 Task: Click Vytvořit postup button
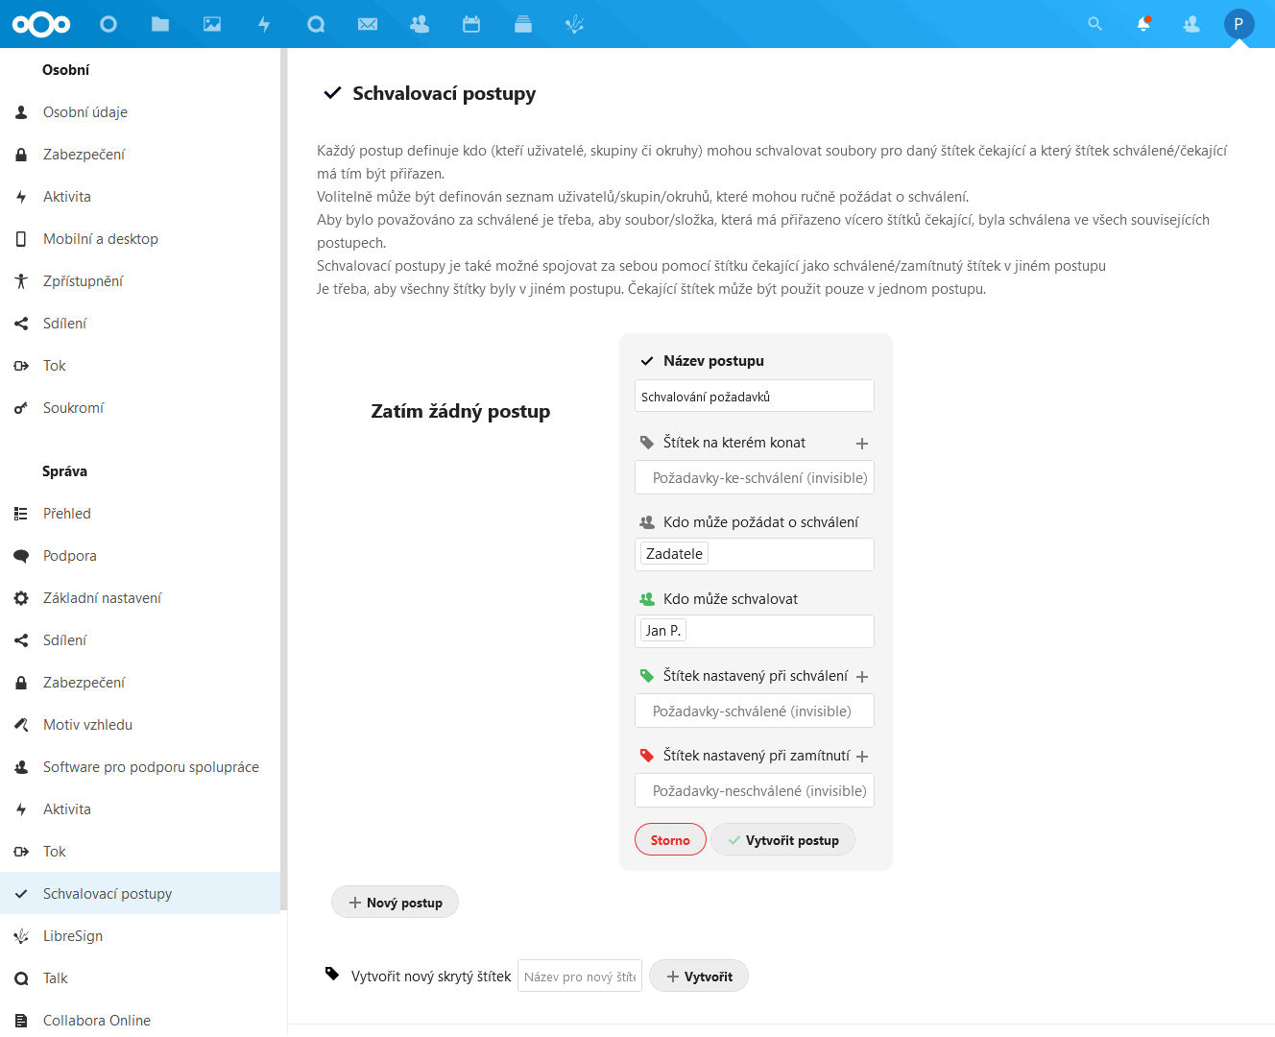(782, 840)
